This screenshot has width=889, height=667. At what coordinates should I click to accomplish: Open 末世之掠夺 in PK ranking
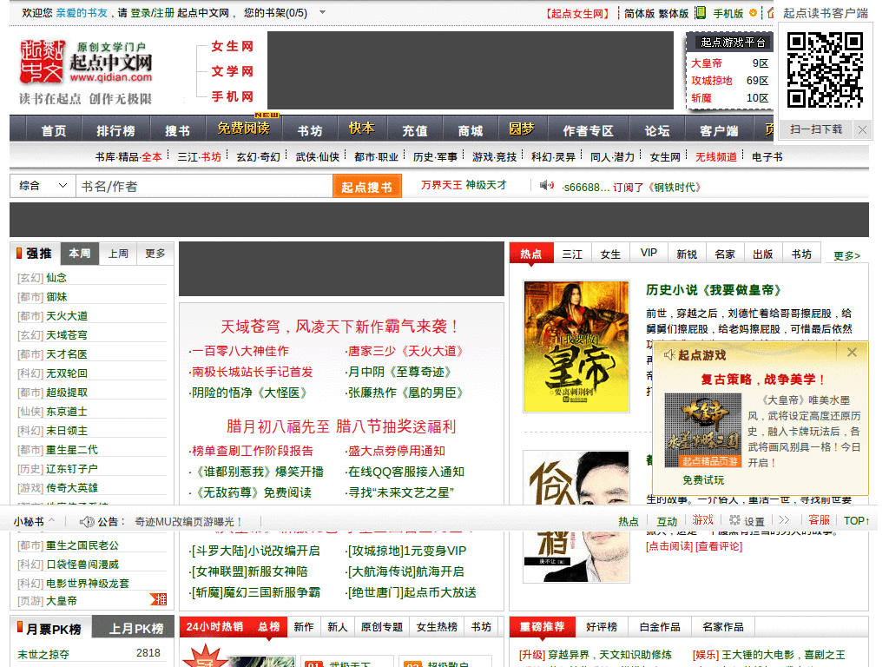click(43, 654)
